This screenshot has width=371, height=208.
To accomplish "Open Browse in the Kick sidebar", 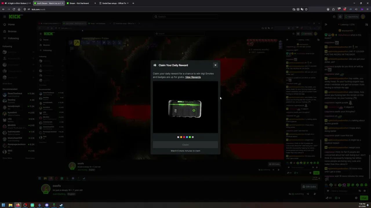I will pos(12,31).
